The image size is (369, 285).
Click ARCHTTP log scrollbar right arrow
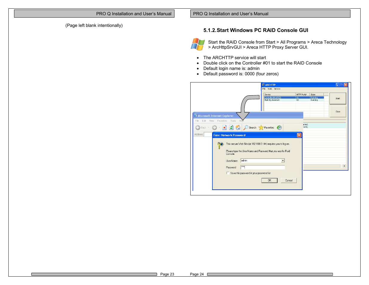pyautogui.click(x=344, y=166)
